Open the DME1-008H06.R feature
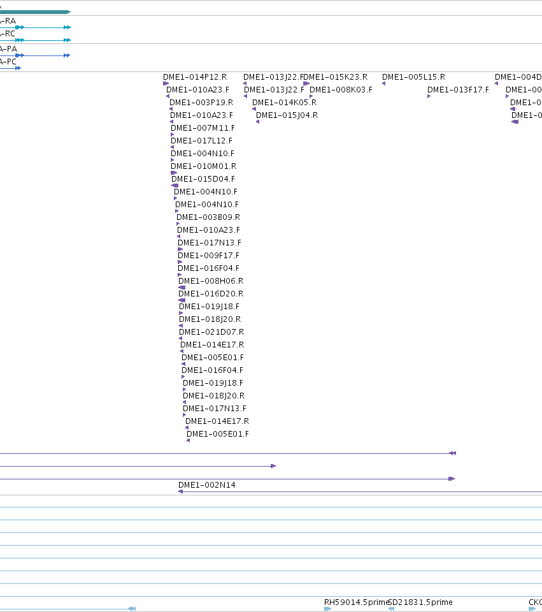Image resolution: width=542 pixels, height=612 pixels. tap(211, 280)
